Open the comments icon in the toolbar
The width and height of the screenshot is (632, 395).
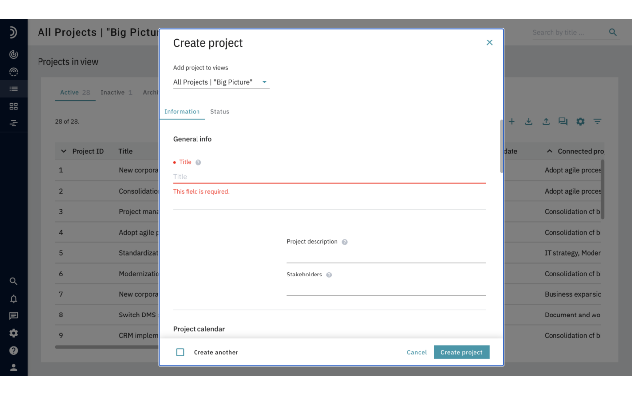pyautogui.click(x=563, y=121)
